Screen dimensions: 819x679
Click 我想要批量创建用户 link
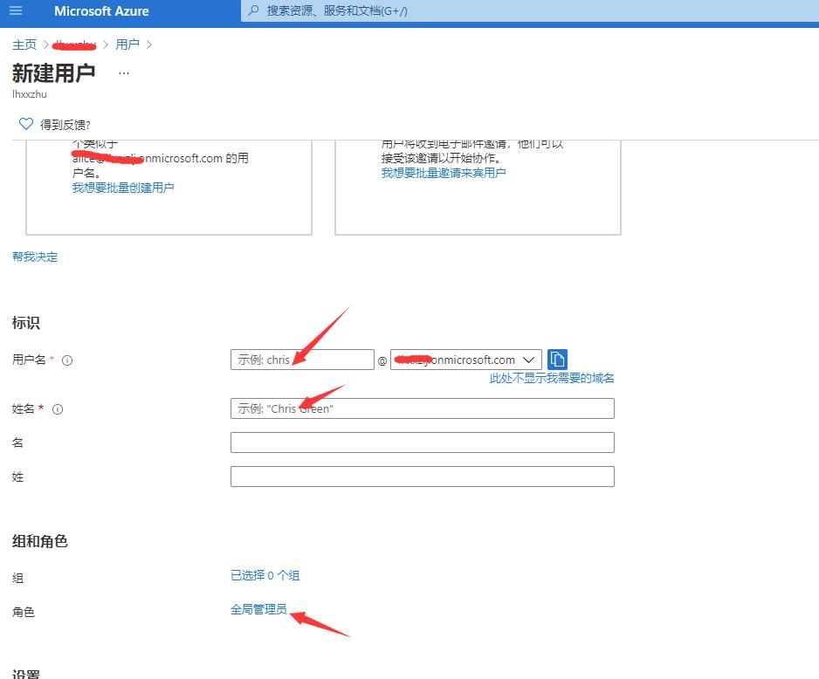pos(123,188)
